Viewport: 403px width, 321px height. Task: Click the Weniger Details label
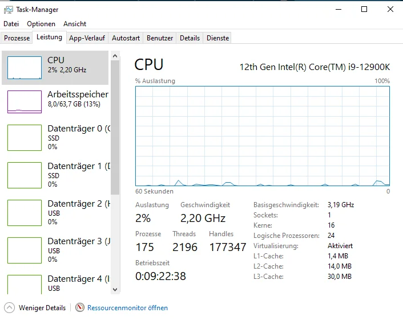(x=42, y=308)
